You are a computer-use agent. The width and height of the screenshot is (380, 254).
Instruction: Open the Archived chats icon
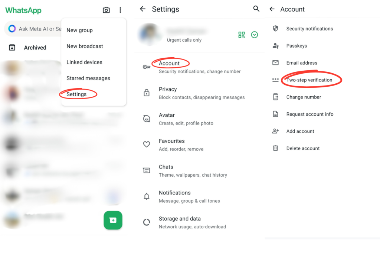[x=12, y=47]
